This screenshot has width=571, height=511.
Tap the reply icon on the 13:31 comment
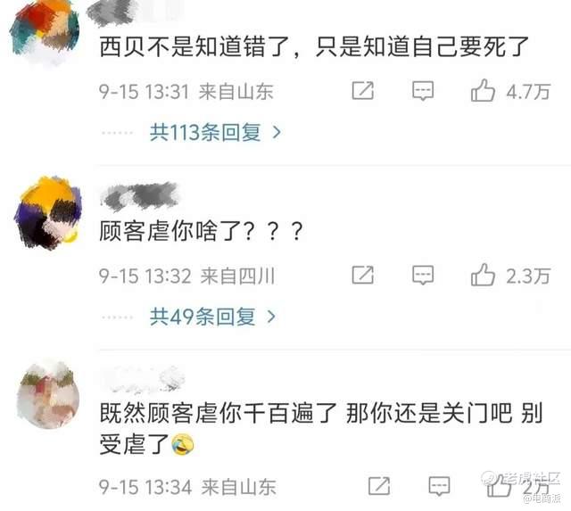423,91
